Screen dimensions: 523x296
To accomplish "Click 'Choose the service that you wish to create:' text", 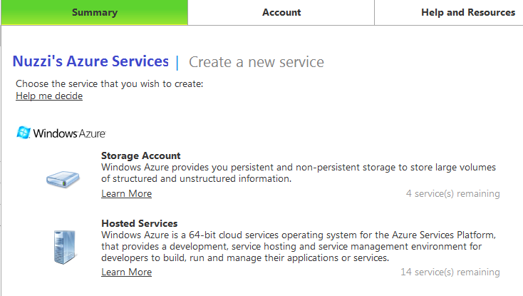I will [x=110, y=83].
